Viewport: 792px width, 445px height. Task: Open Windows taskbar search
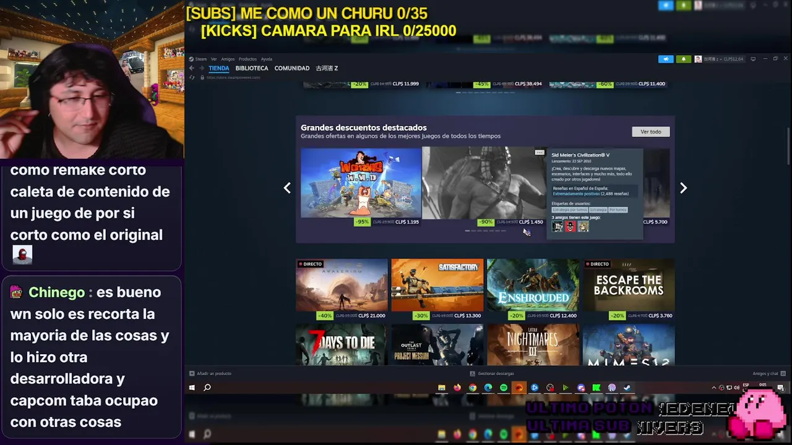[x=207, y=388]
